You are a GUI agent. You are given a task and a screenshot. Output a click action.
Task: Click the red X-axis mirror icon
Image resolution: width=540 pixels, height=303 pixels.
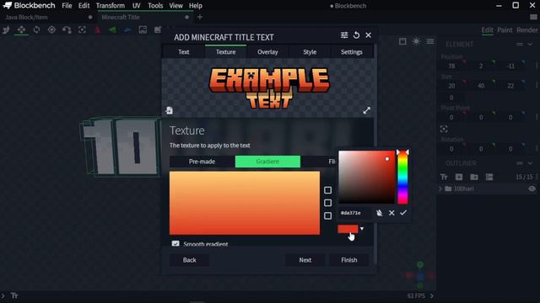98,30
